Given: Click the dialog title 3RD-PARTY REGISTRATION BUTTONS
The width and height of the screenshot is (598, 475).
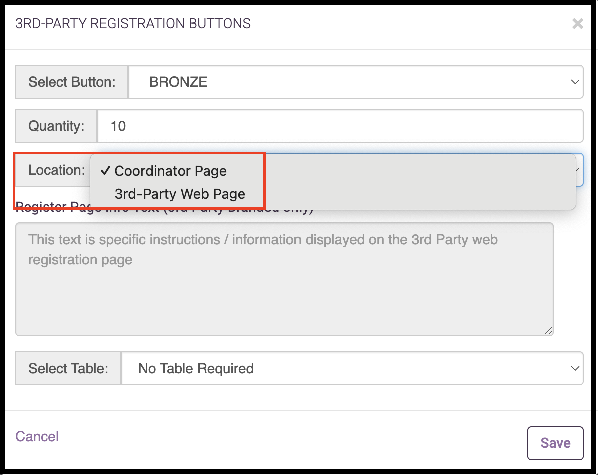Looking at the screenshot, I should 133,23.
